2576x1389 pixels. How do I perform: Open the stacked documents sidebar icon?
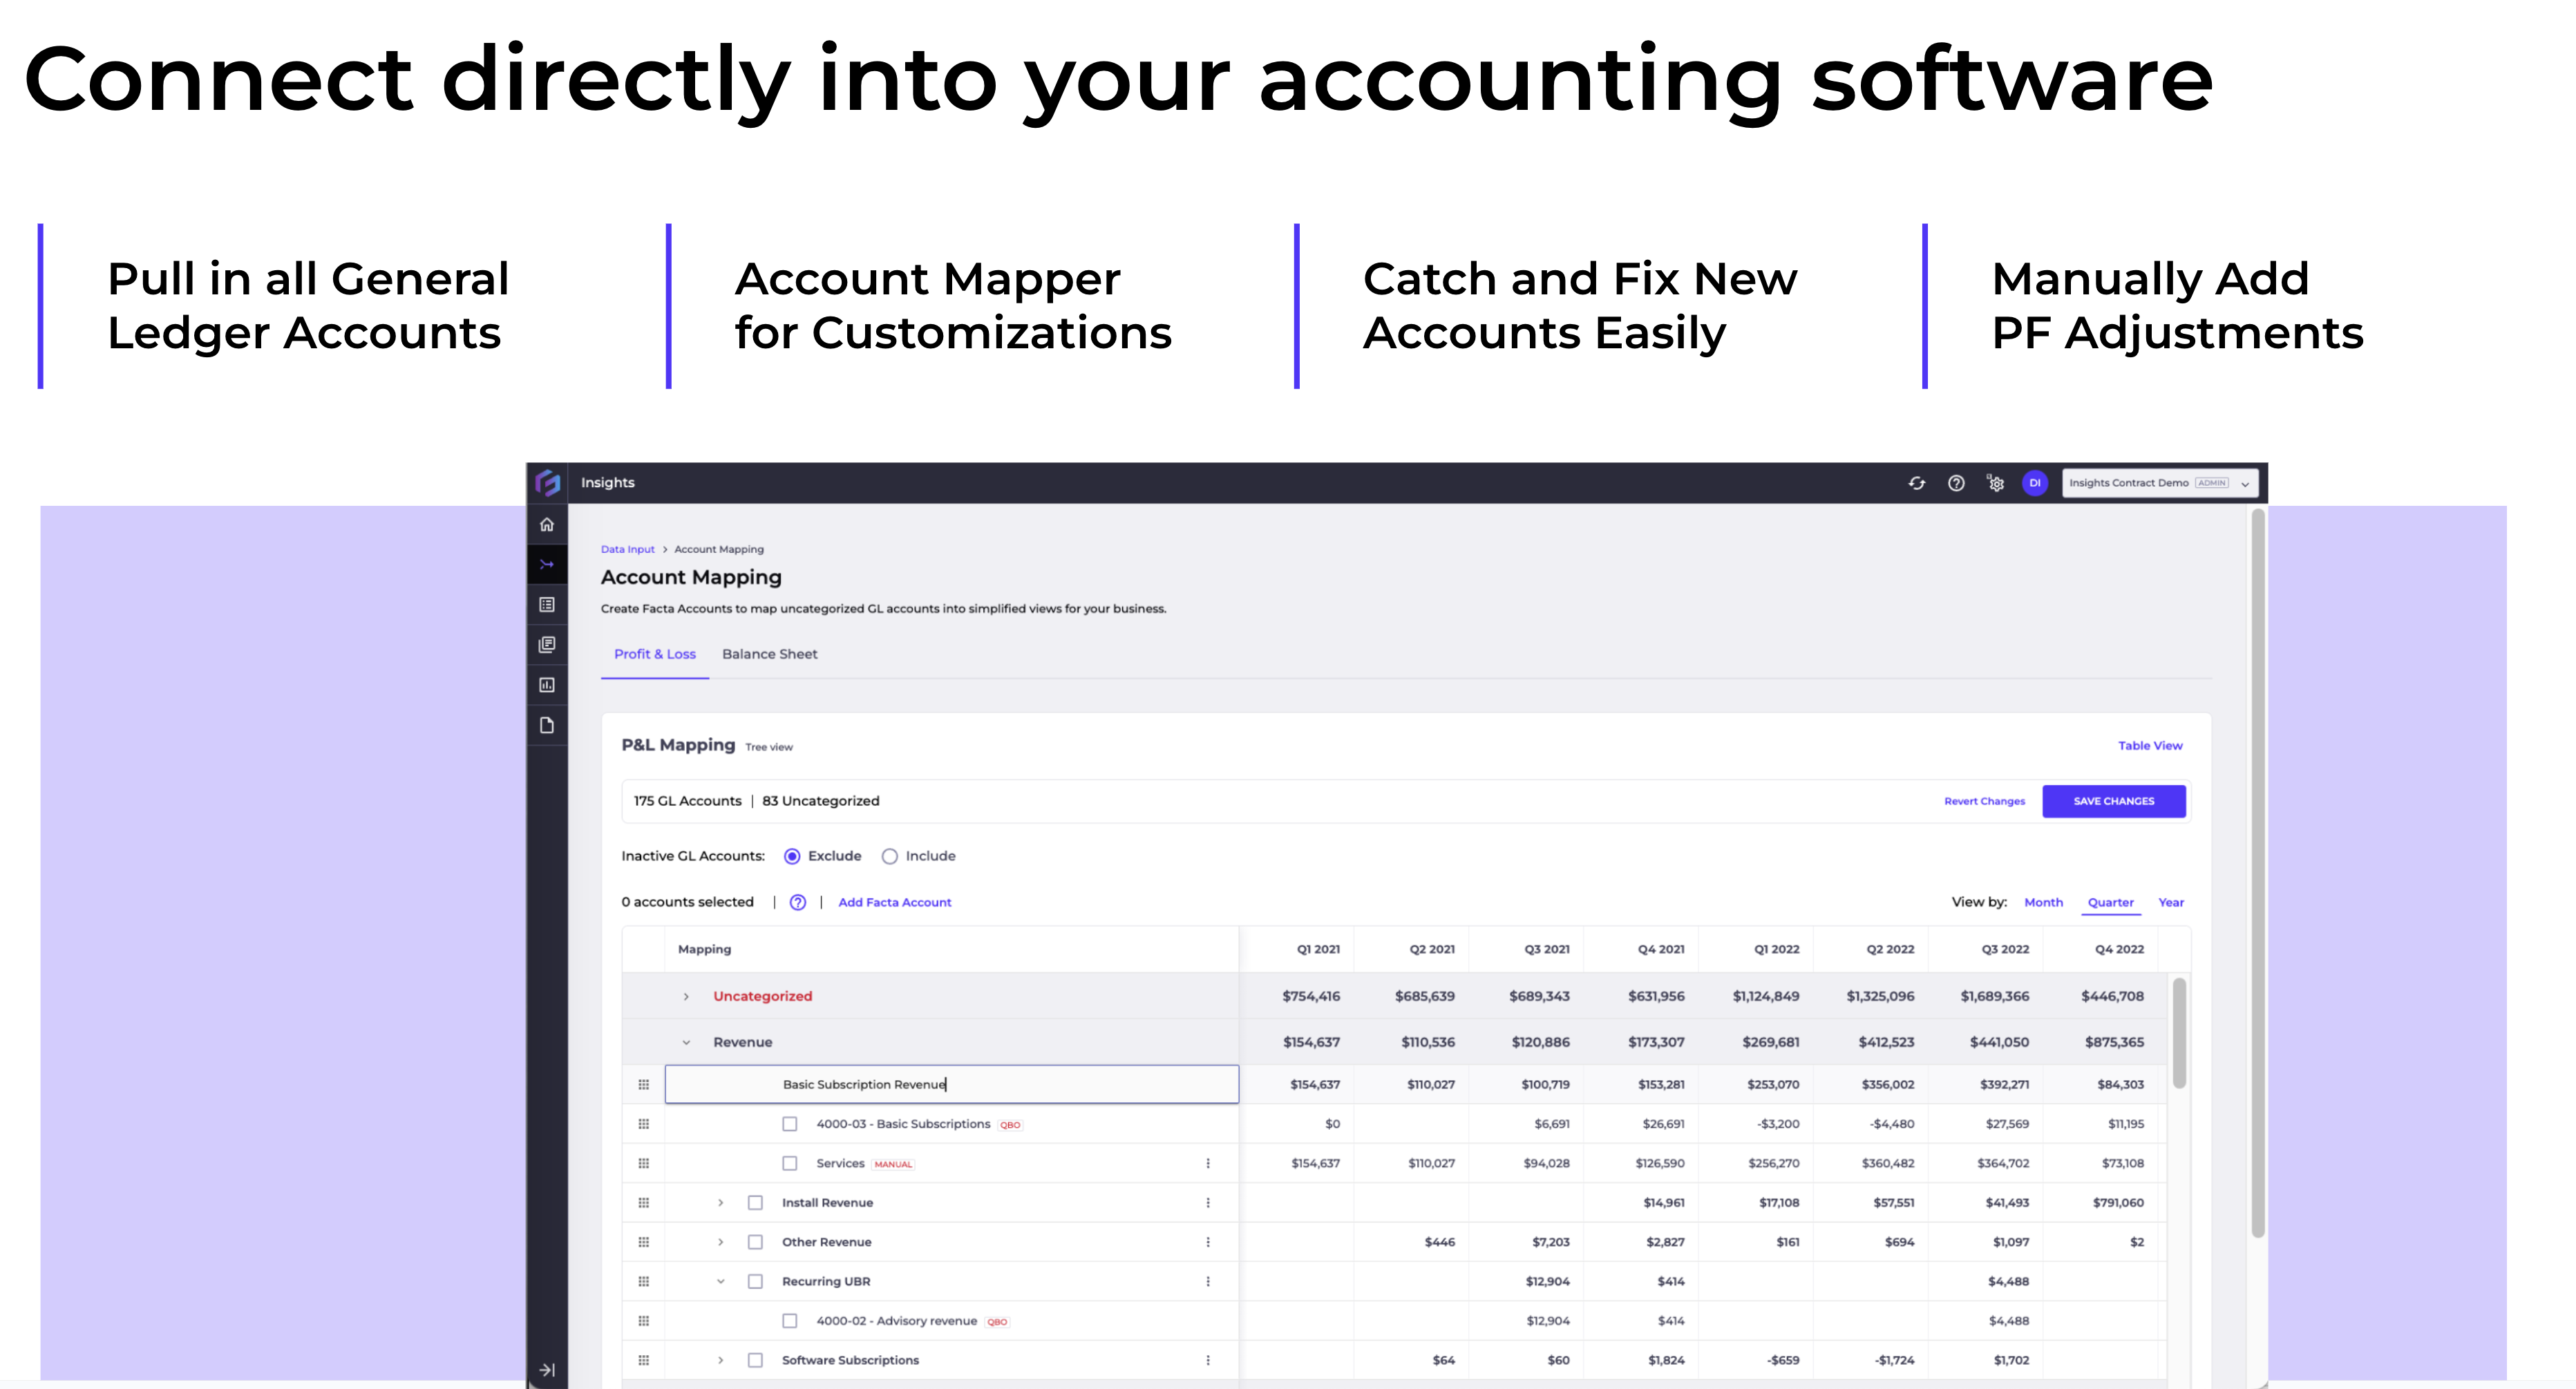(547, 645)
